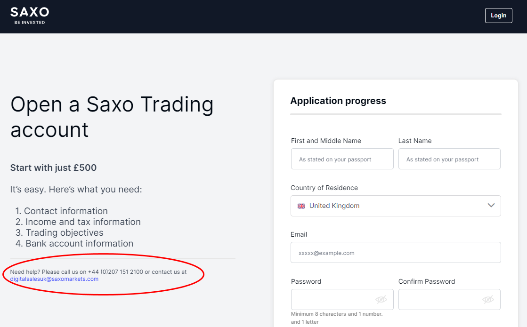The width and height of the screenshot is (527, 327).
Task: Click '2. Income and tax information' item
Action: tap(78, 222)
